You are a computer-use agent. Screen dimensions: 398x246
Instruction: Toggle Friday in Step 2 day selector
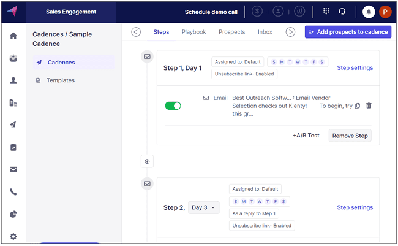click(x=276, y=201)
